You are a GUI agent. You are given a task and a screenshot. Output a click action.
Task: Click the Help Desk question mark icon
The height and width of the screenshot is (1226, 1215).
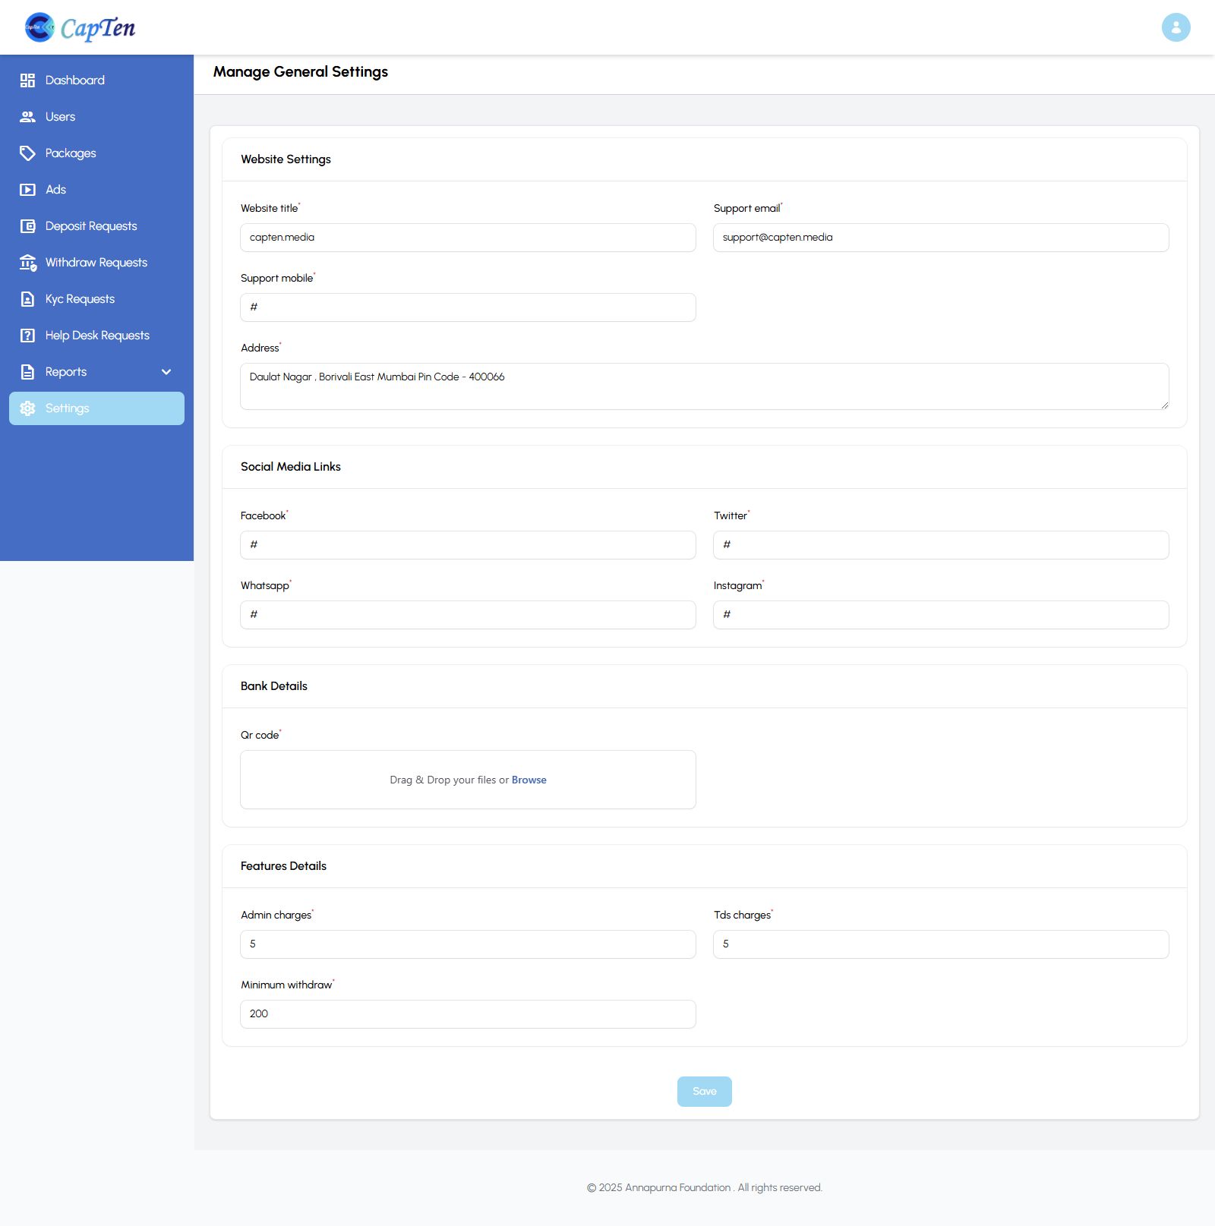27,336
